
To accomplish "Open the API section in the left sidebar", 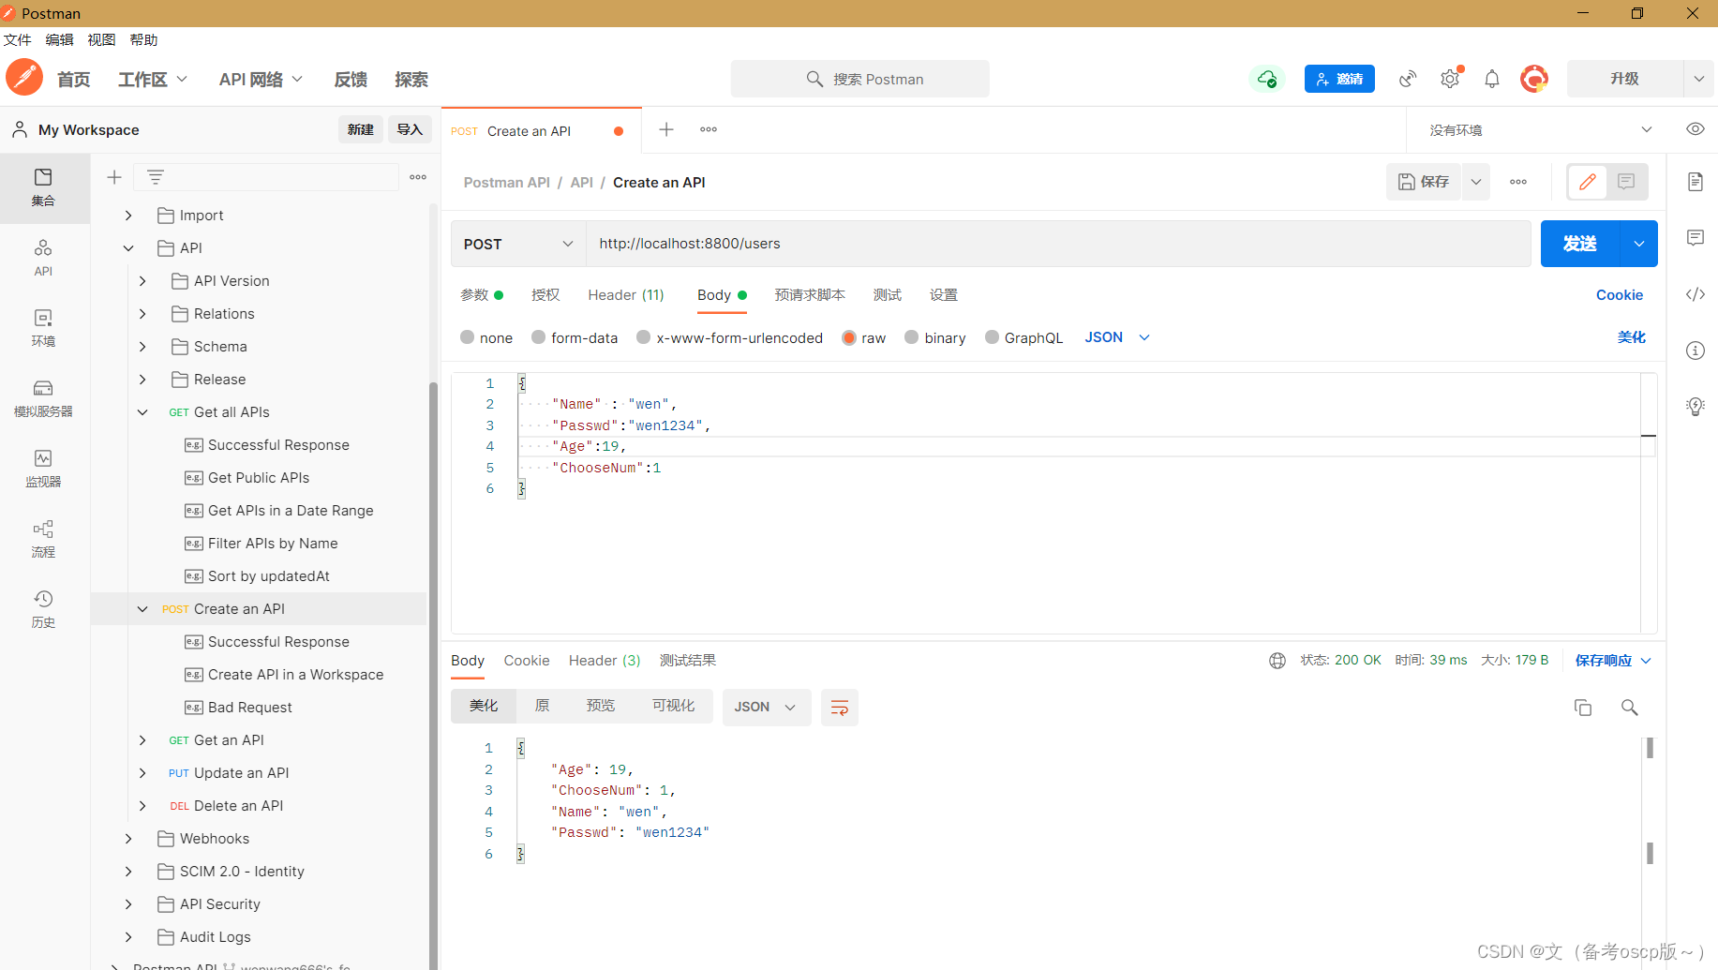I will 42,259.
